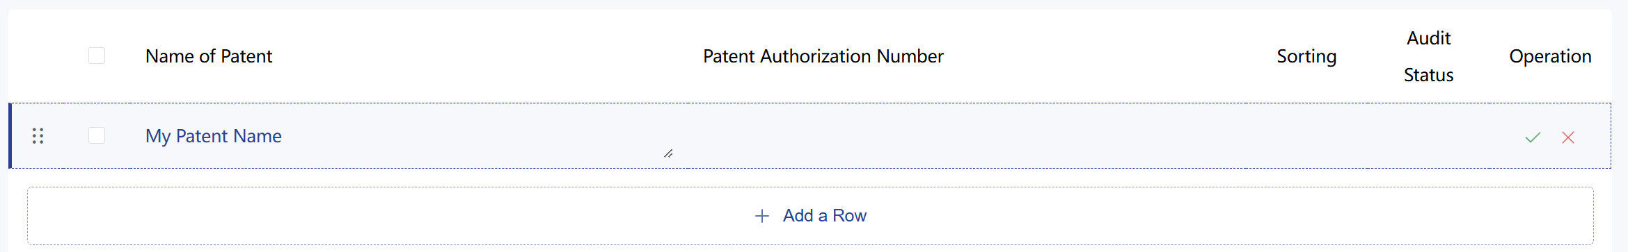
Task: Click the My Patent Name text field
Action: tap(408, 136)
